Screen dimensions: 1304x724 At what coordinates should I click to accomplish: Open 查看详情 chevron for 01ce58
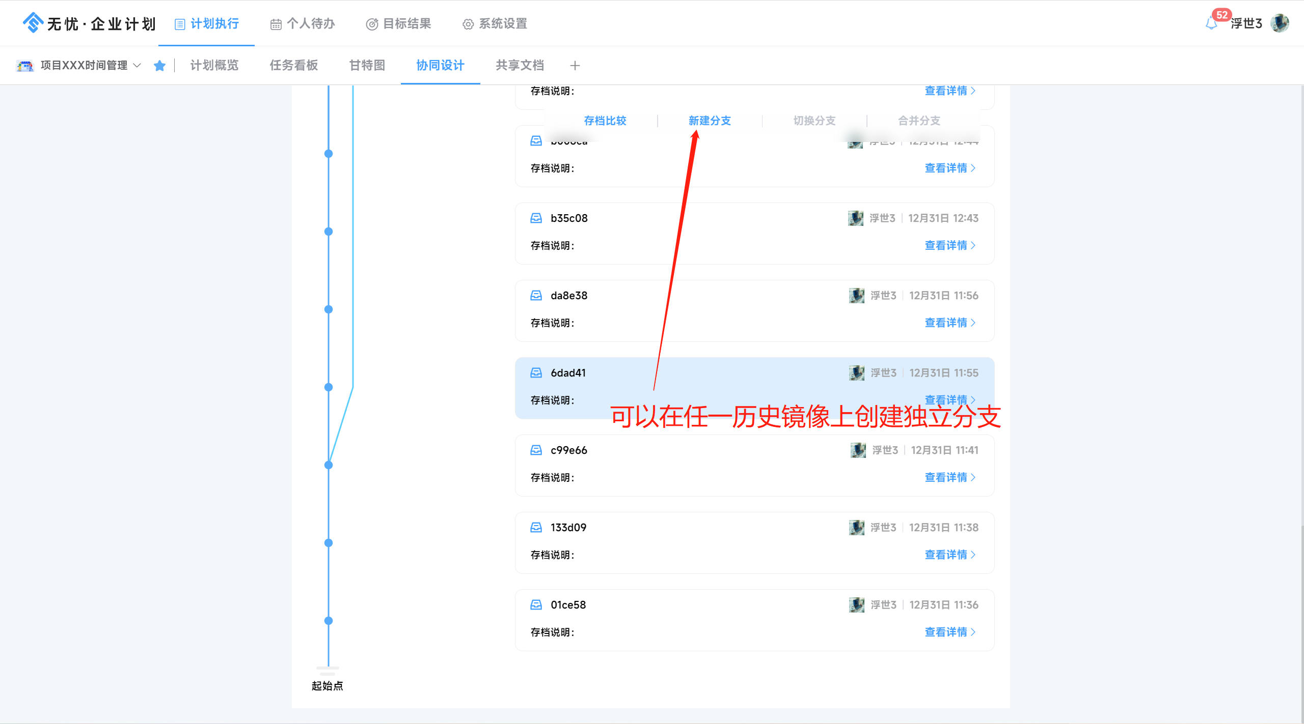pyautogui.click(x=973, y=632)
